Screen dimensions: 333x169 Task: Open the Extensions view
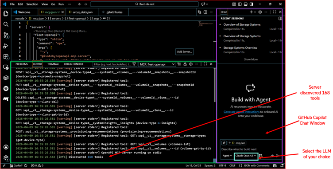coord(6,57)
